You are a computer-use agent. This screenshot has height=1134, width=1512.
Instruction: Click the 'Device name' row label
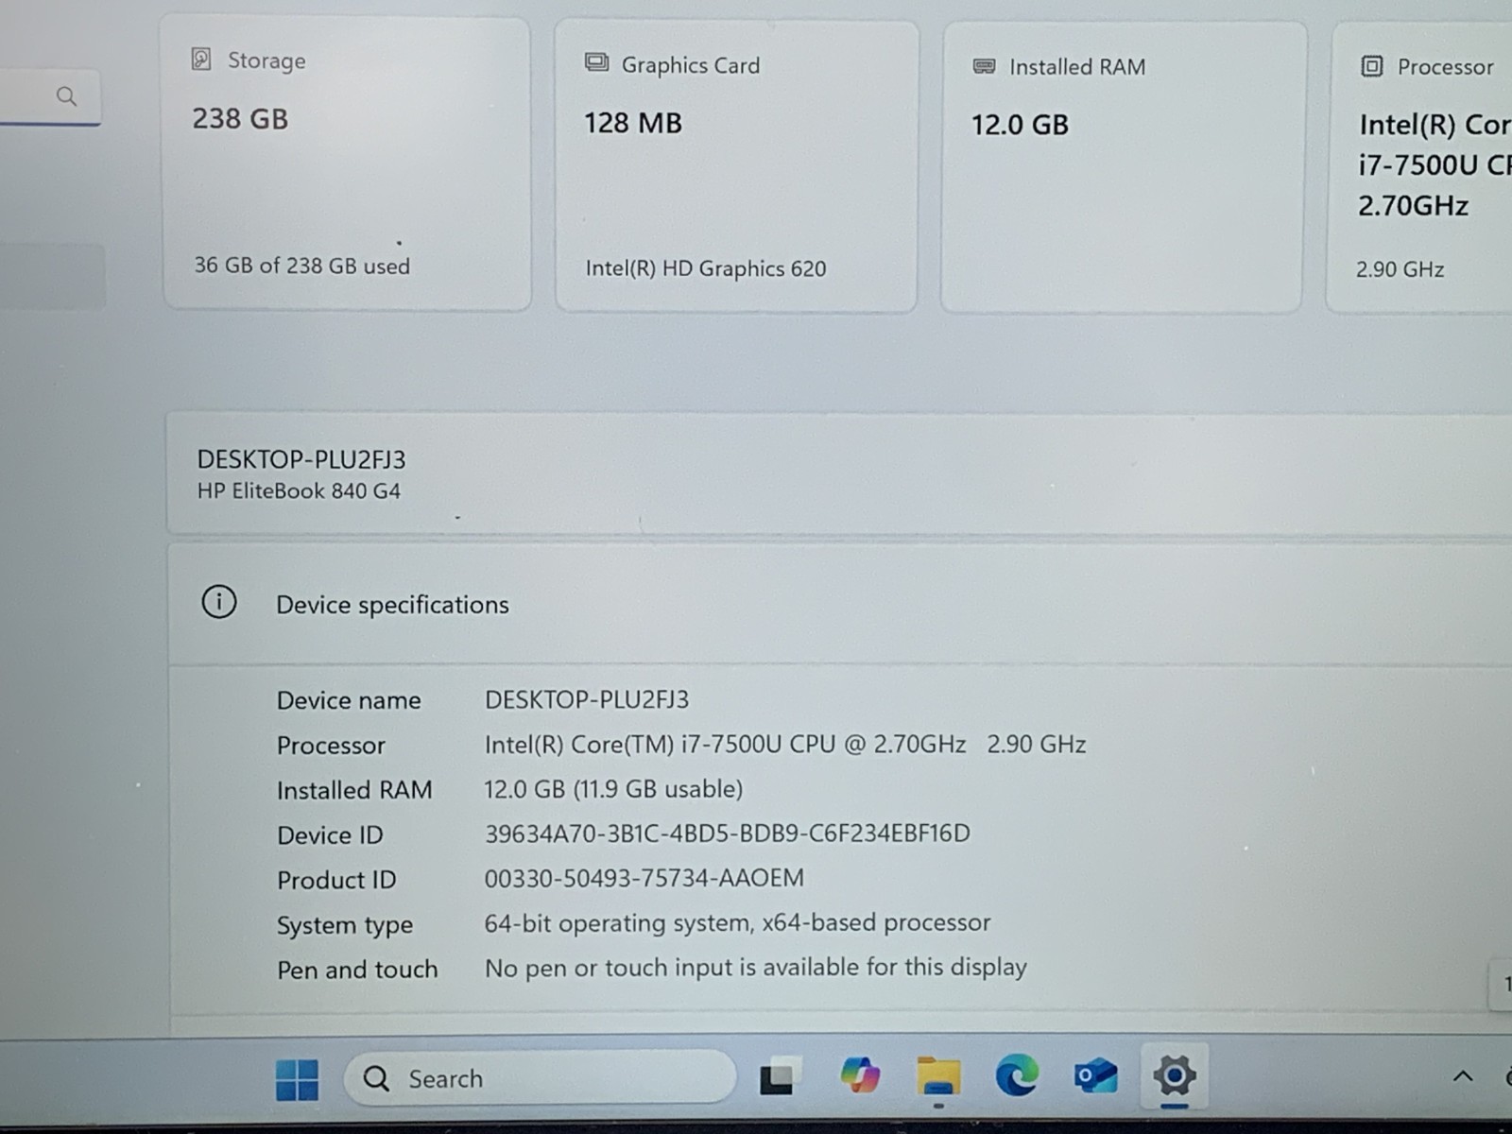coord(349,700)
